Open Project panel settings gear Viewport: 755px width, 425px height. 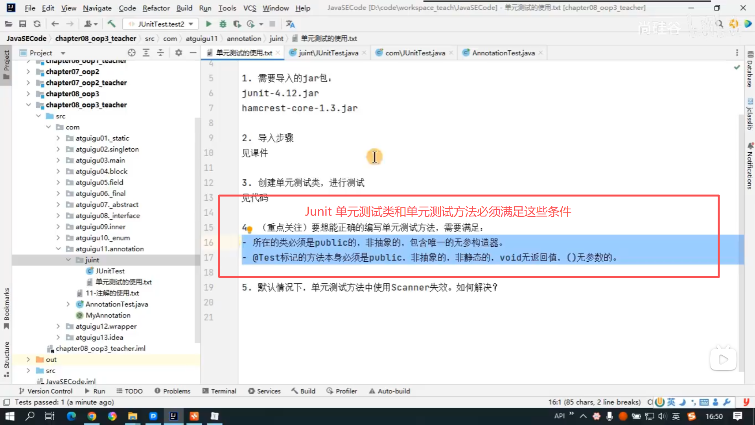[179, 53]
